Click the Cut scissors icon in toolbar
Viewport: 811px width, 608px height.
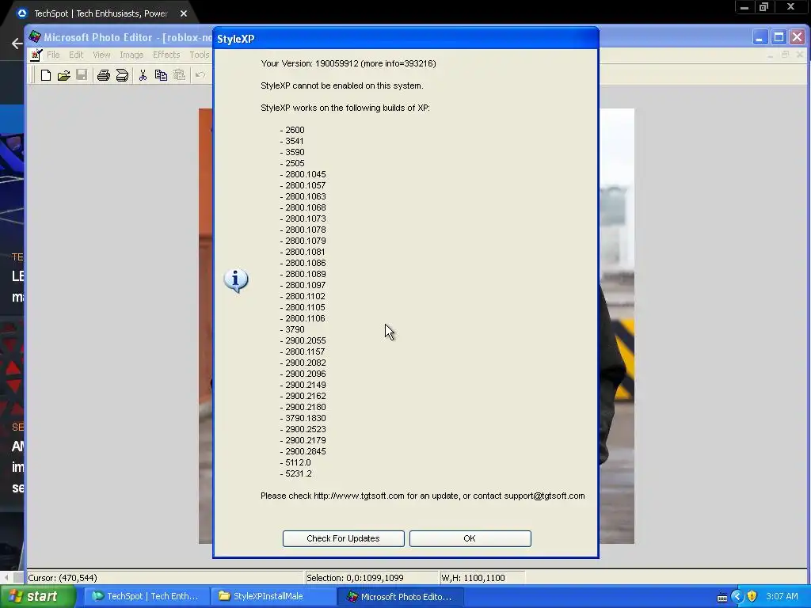point(143,75)
